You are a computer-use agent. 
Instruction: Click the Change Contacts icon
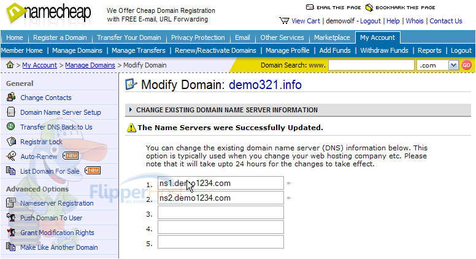pyautogui.click(x=11, y=97)
